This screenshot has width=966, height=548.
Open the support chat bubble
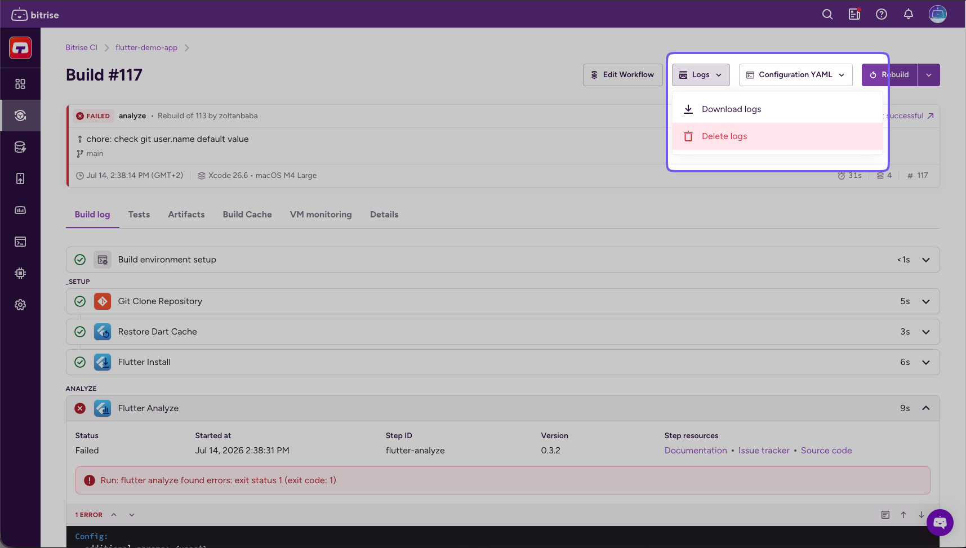click(x=940, y=523)
